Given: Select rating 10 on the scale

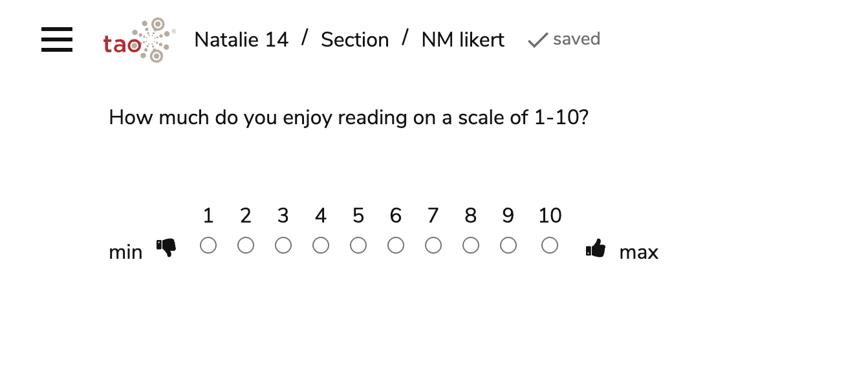Looking at the screenshot, I should 549,245.
